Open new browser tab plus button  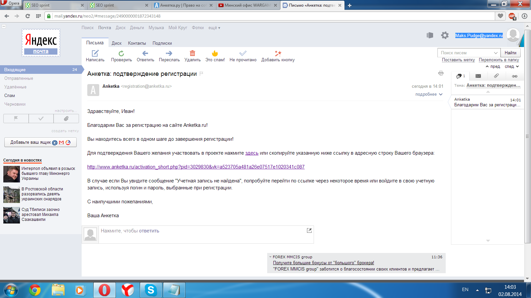coord(349,5)
